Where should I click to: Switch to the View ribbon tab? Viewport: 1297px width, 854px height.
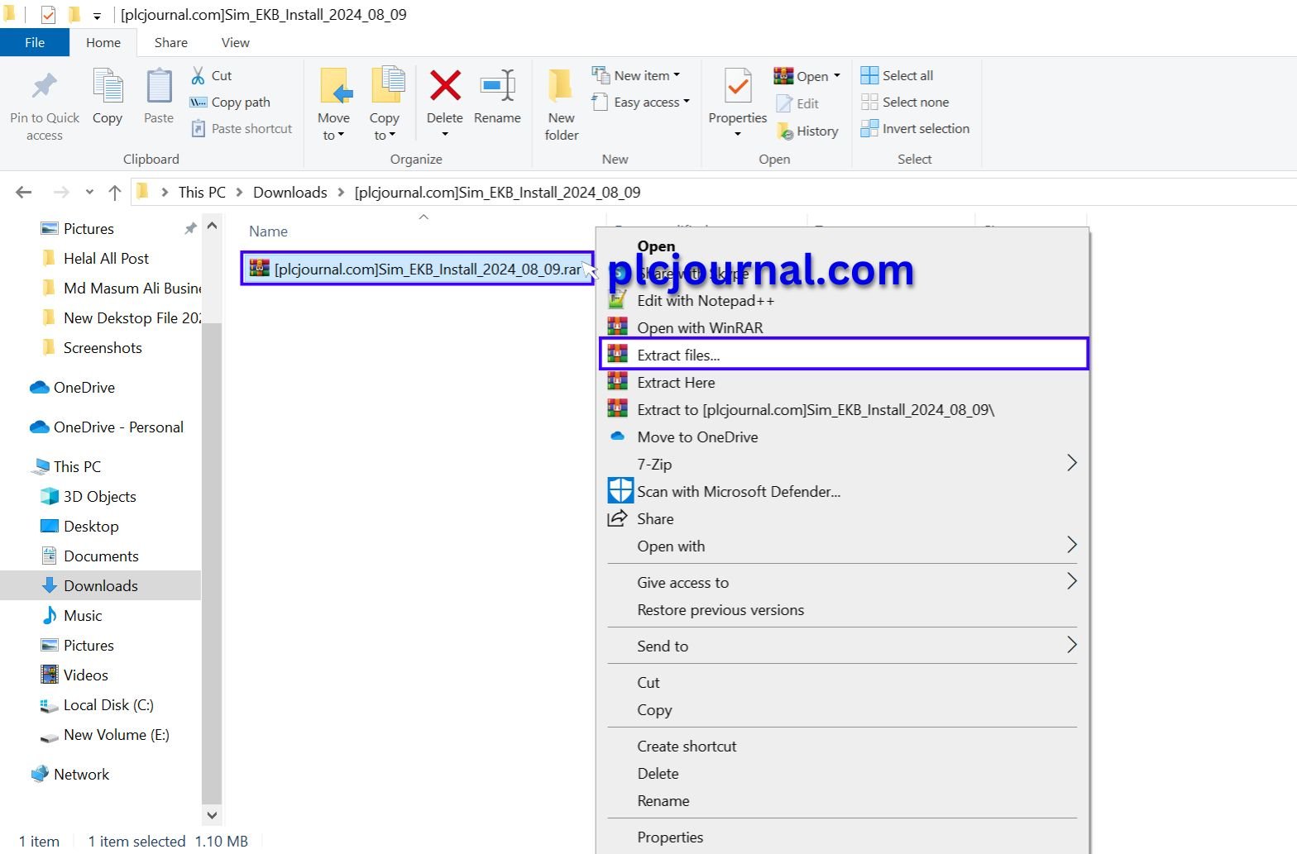point(236,43)
